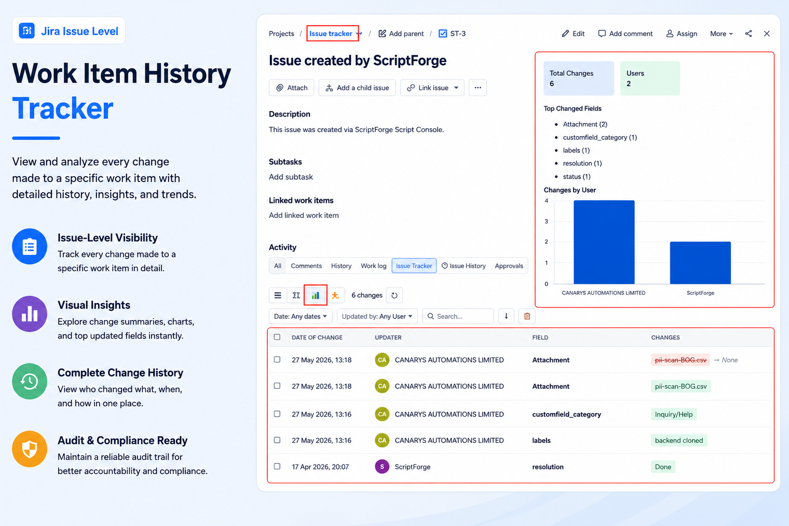The width and height of the screenshot is (789, 526).
Task: Click the Visual Insights chart icon
Action: pos(30,314)
